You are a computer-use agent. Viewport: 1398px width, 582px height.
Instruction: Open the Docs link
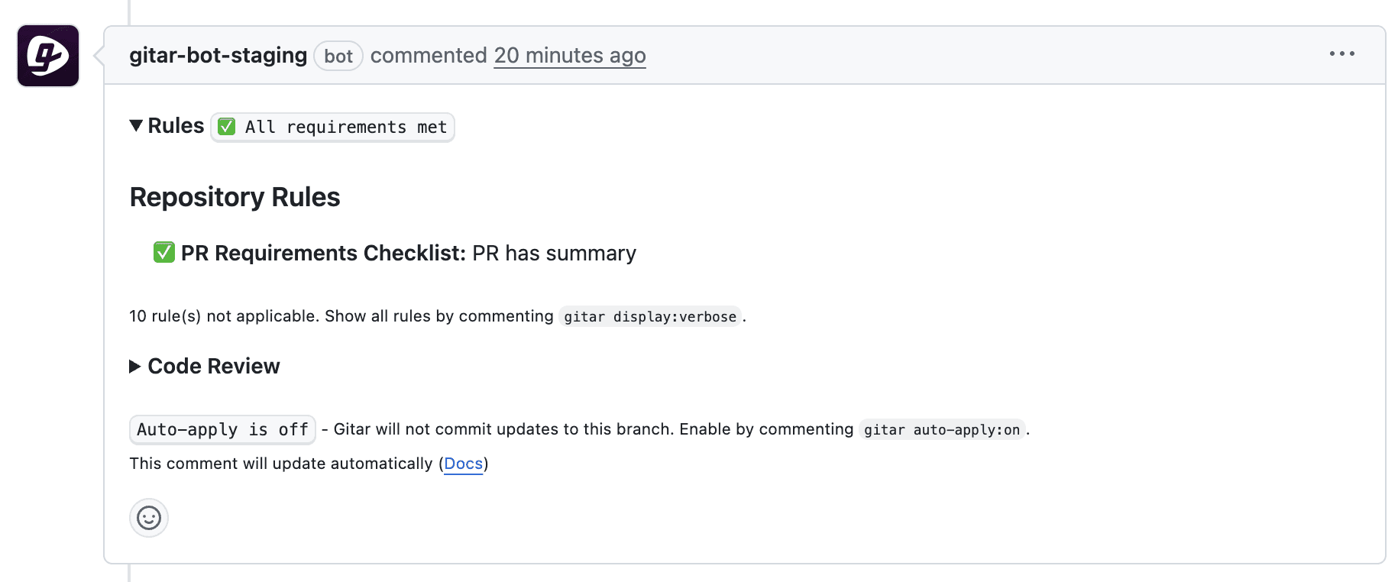point(463,464)
